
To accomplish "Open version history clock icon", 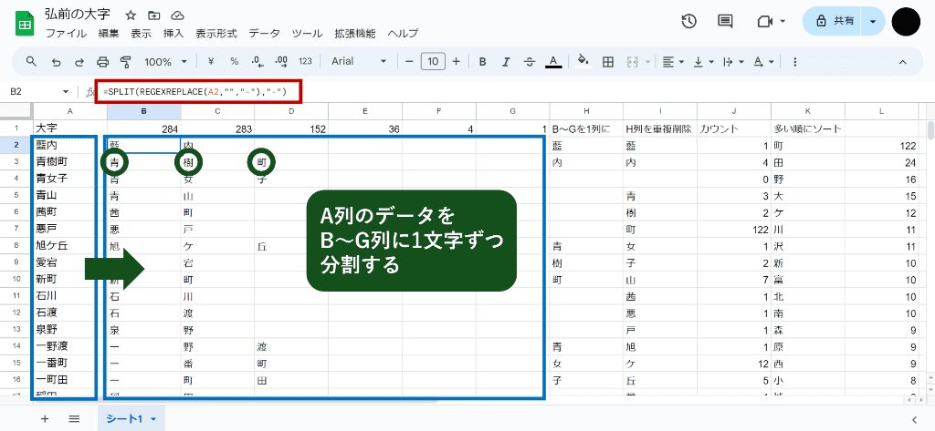I will 689,22.
